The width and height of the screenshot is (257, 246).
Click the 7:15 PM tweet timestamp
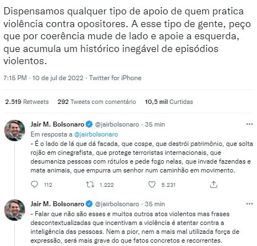15,78
